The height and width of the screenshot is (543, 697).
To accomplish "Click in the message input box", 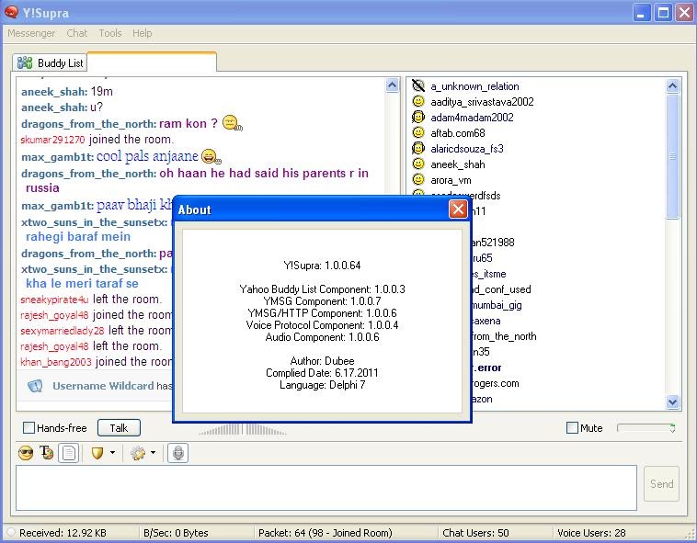I will (326, 488).
